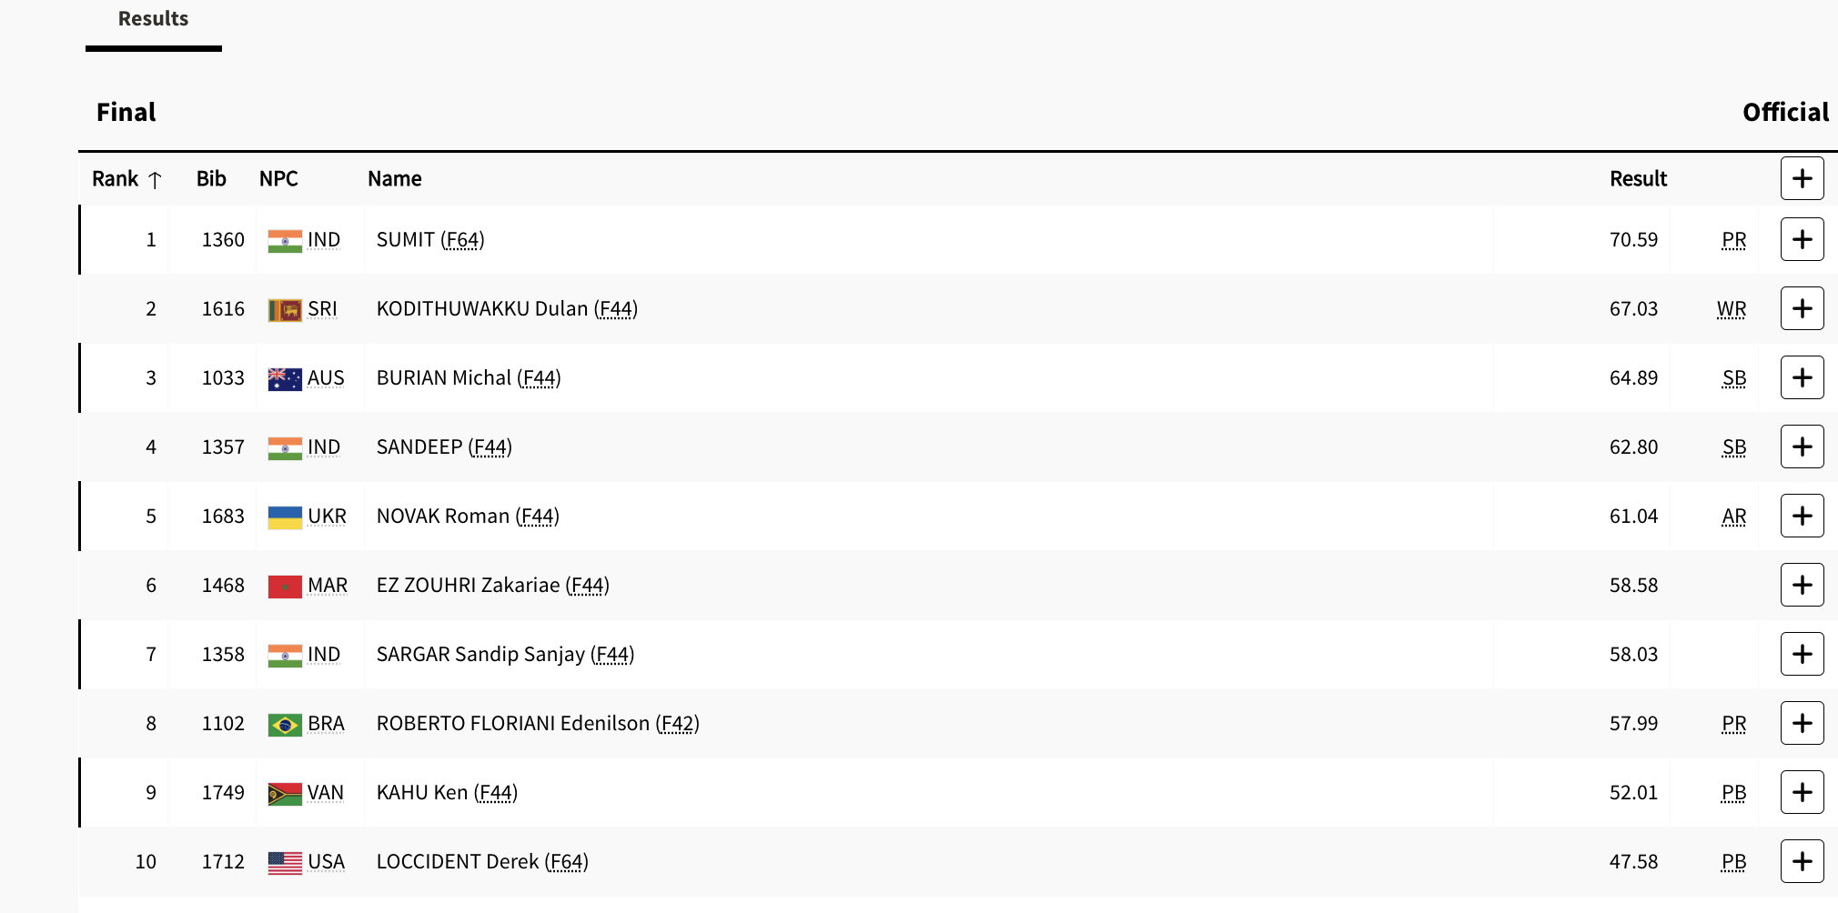Click the F42 class link for ROBERTO FLORIANI

(677, 724)
